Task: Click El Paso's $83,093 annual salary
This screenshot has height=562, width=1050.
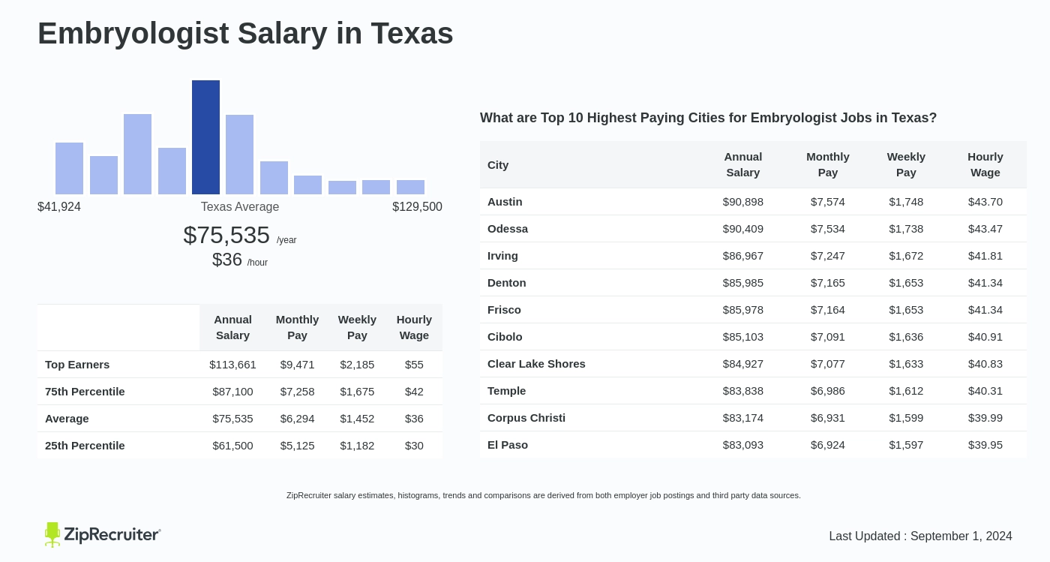Action: coord(743,445)
